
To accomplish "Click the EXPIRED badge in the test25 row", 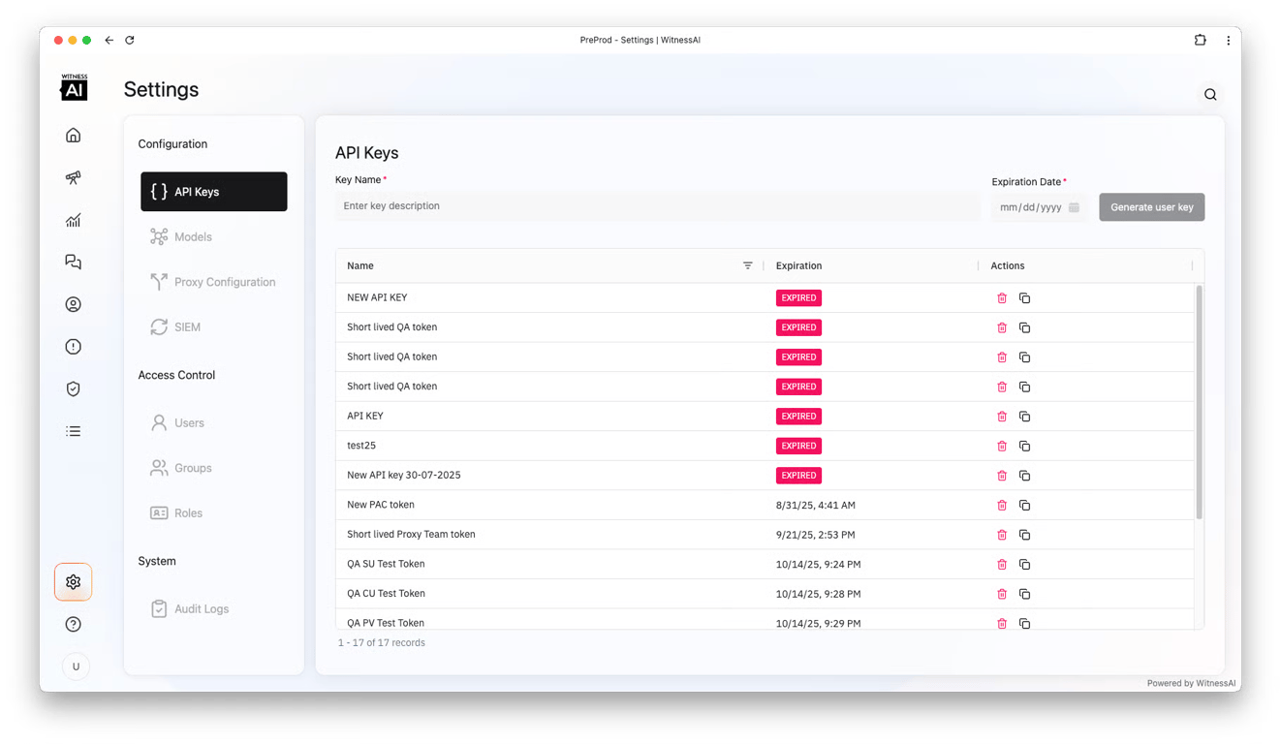I will 798,447.
